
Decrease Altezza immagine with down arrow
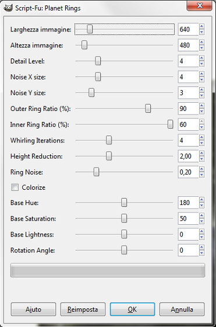201,48
